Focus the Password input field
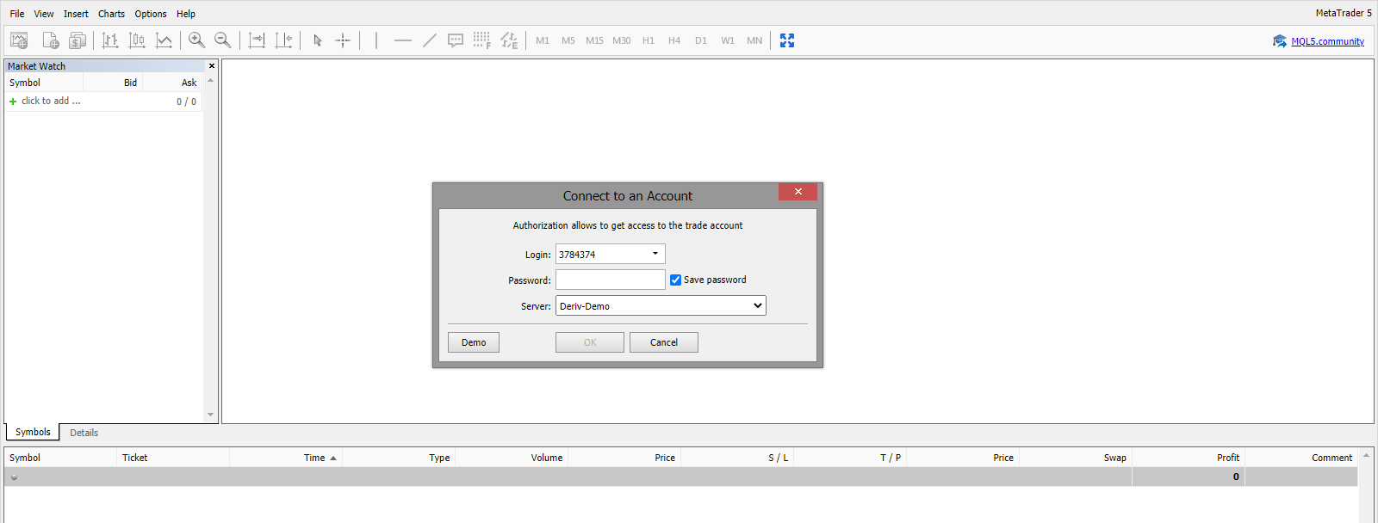1378x523 pixels. pos(610,280)
